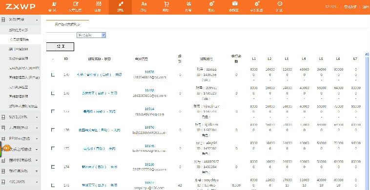Tick the checkbox for row ID 175
This screenshot has height=190, width=370.
click(x=53, y=148)
